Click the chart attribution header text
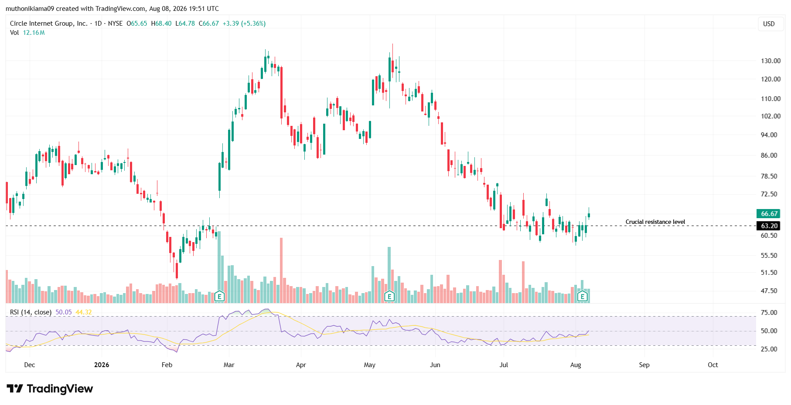Screen dimensions: 791x405 [112, 9]
